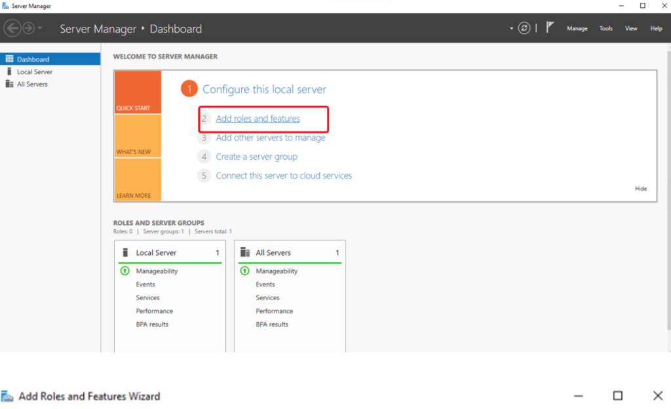Screen dimensions: 671x409
Task: Switch to the What's New tab
Action: pyautogui.click(x=137, y=136)
